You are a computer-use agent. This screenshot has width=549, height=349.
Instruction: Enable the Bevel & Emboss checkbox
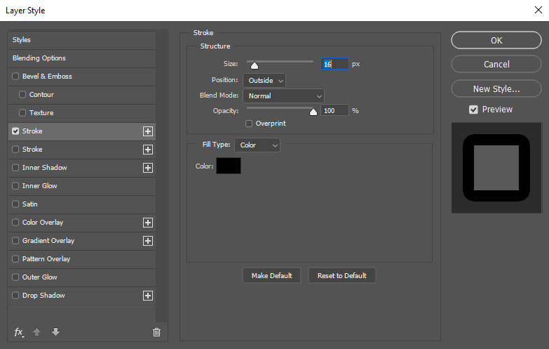coord(15,76)
